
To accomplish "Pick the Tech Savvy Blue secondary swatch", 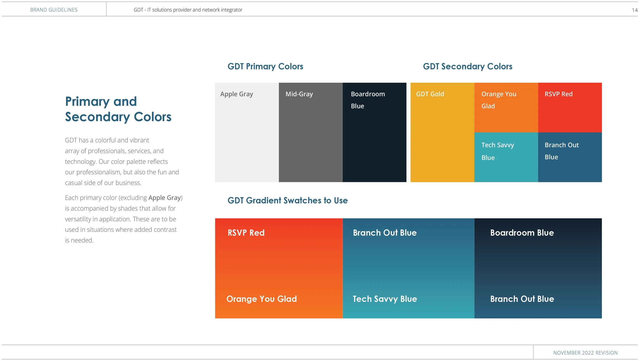I will 506,157.
